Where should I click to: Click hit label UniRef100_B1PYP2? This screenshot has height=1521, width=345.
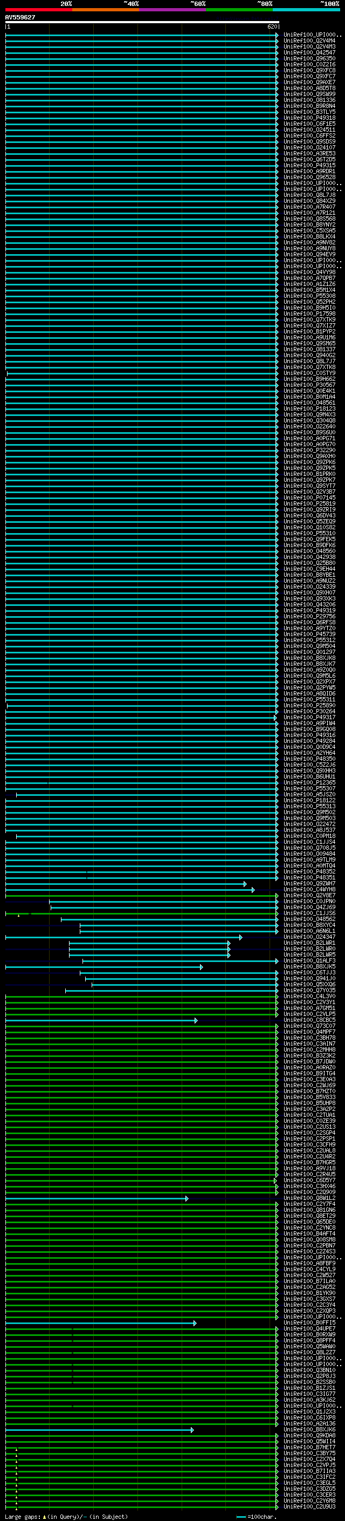tap(309, 331)
